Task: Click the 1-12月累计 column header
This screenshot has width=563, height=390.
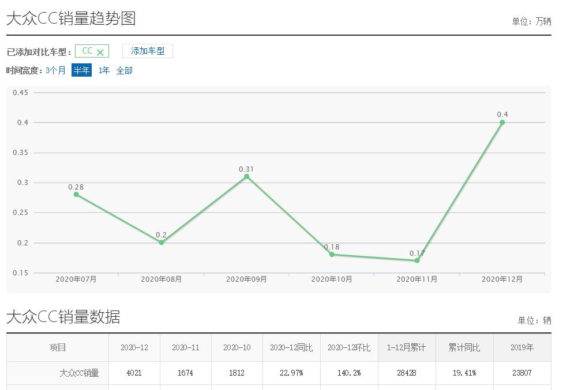Action: (407, 347)
